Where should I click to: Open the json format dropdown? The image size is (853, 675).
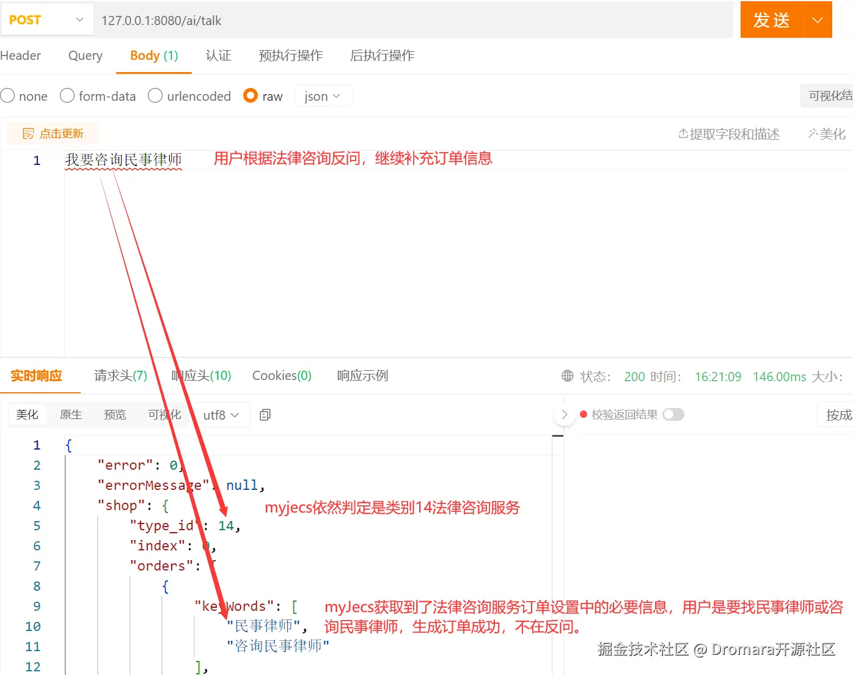pyautogui.click(x=323, y=95)
